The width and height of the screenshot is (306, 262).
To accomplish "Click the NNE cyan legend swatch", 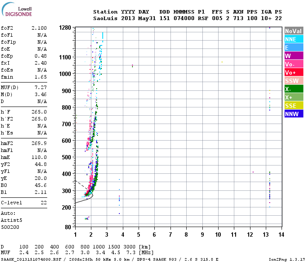I will coord(294,39).
